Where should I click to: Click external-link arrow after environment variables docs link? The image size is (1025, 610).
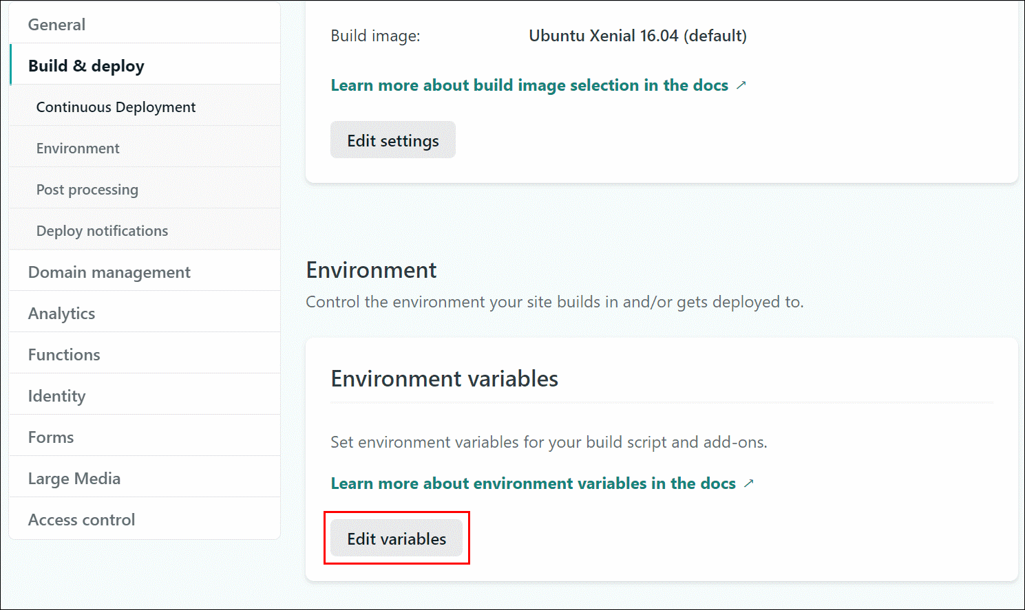pyautogui.click(x=749, y=483)
